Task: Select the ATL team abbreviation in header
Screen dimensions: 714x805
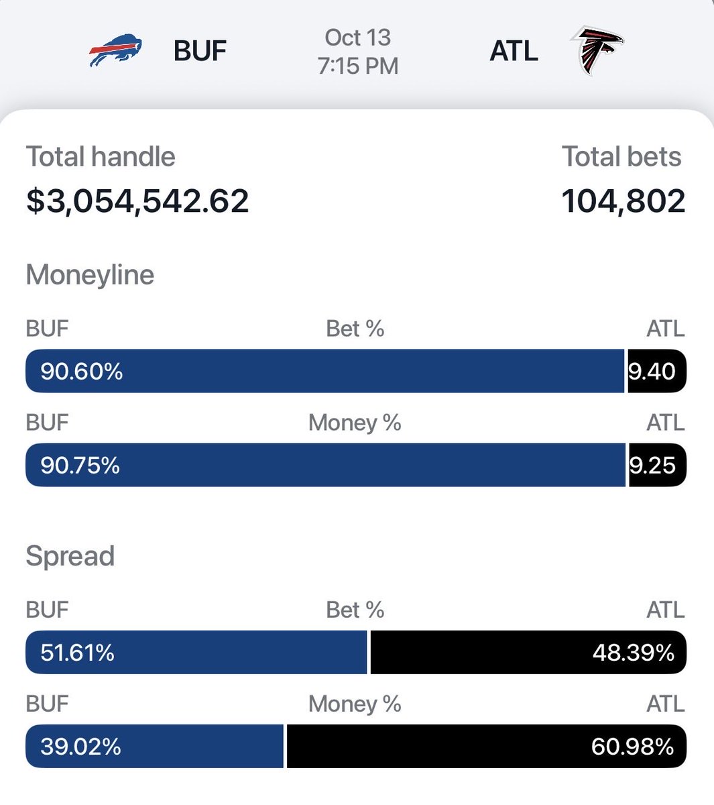Action: (x=514, y=51)
